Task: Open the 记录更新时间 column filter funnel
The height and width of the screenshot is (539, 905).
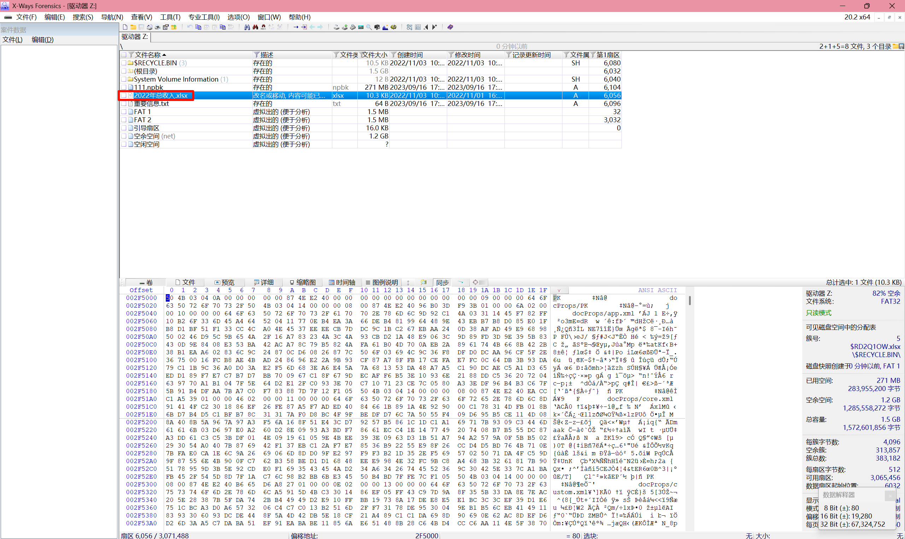Action: pyautogui.click(x=509, y=55)
